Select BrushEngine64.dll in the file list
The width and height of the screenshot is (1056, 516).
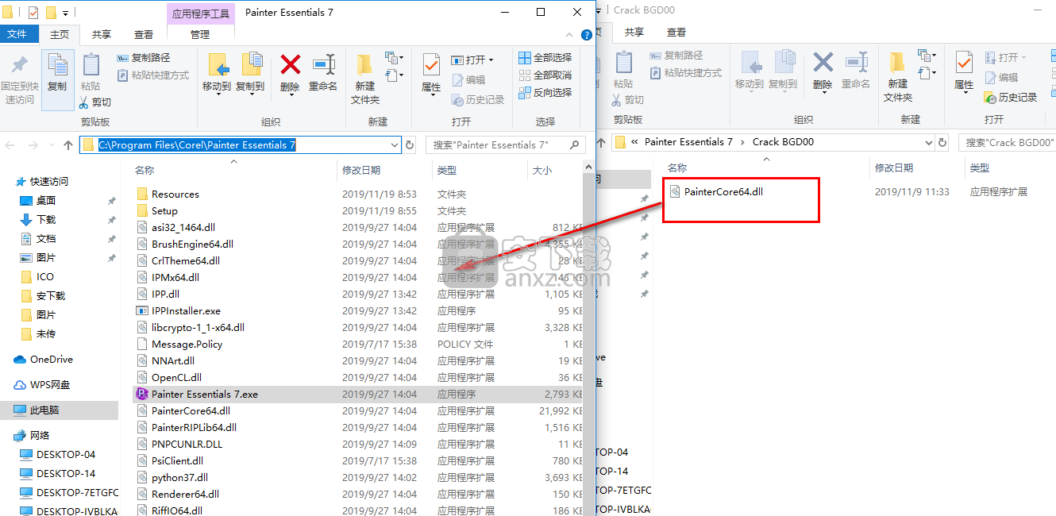[192, 245]
